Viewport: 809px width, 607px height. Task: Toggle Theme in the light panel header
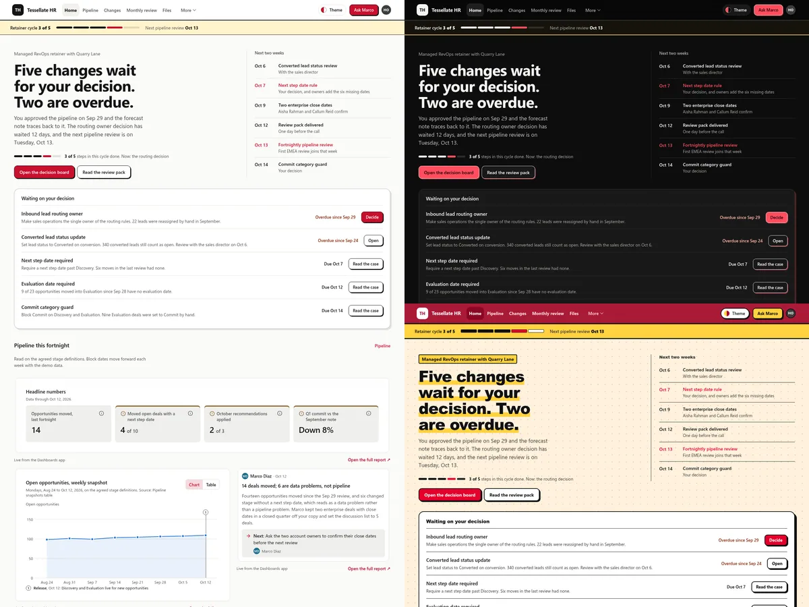pyautogui.click(x=332, y=10)
